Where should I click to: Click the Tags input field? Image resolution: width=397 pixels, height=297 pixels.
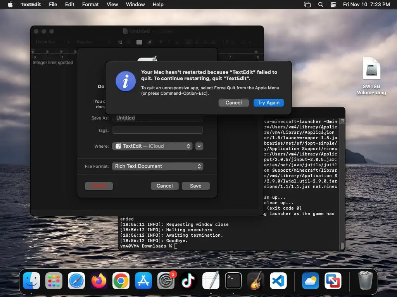pos(157,130)
